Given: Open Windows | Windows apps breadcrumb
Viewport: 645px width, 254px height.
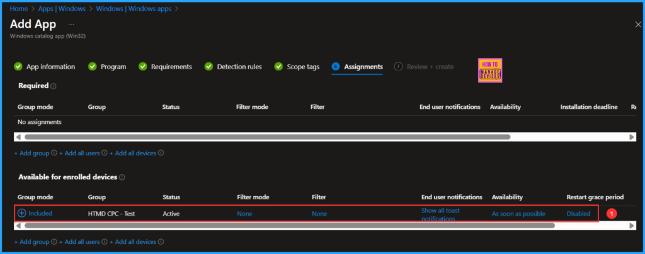Looking at the screenshot, I should (134, 8).
